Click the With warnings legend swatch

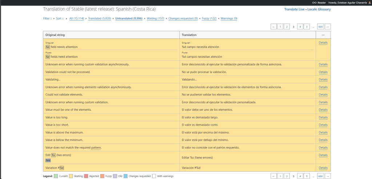click(154, 176)
